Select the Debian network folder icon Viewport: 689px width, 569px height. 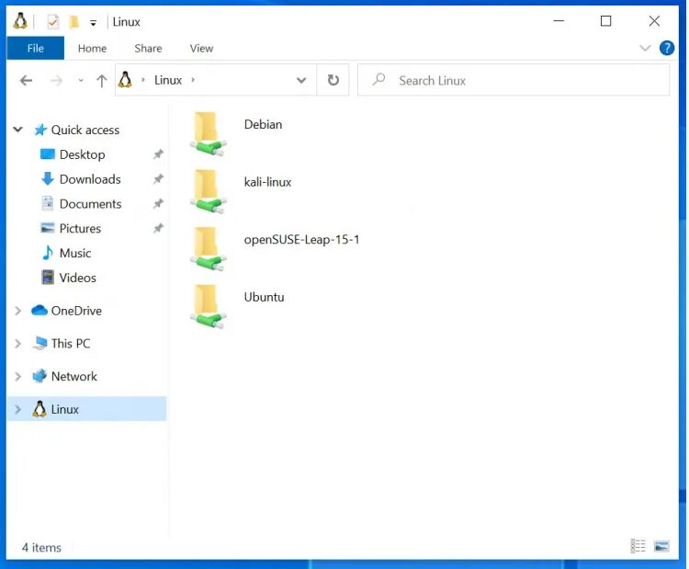point(209,134)
